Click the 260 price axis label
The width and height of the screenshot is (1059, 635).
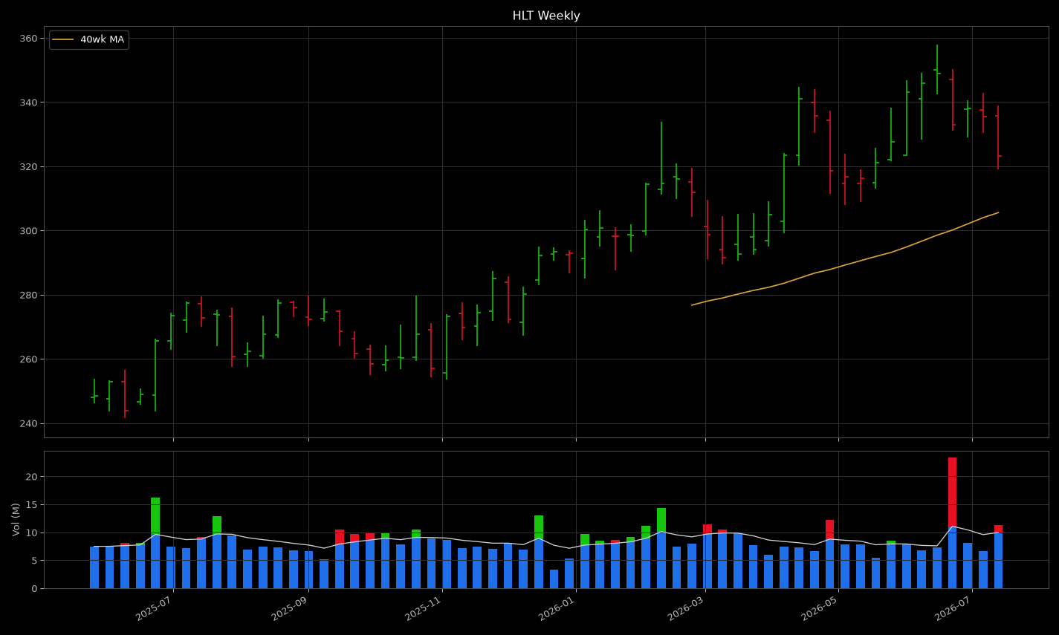click(x=28, y=359)
